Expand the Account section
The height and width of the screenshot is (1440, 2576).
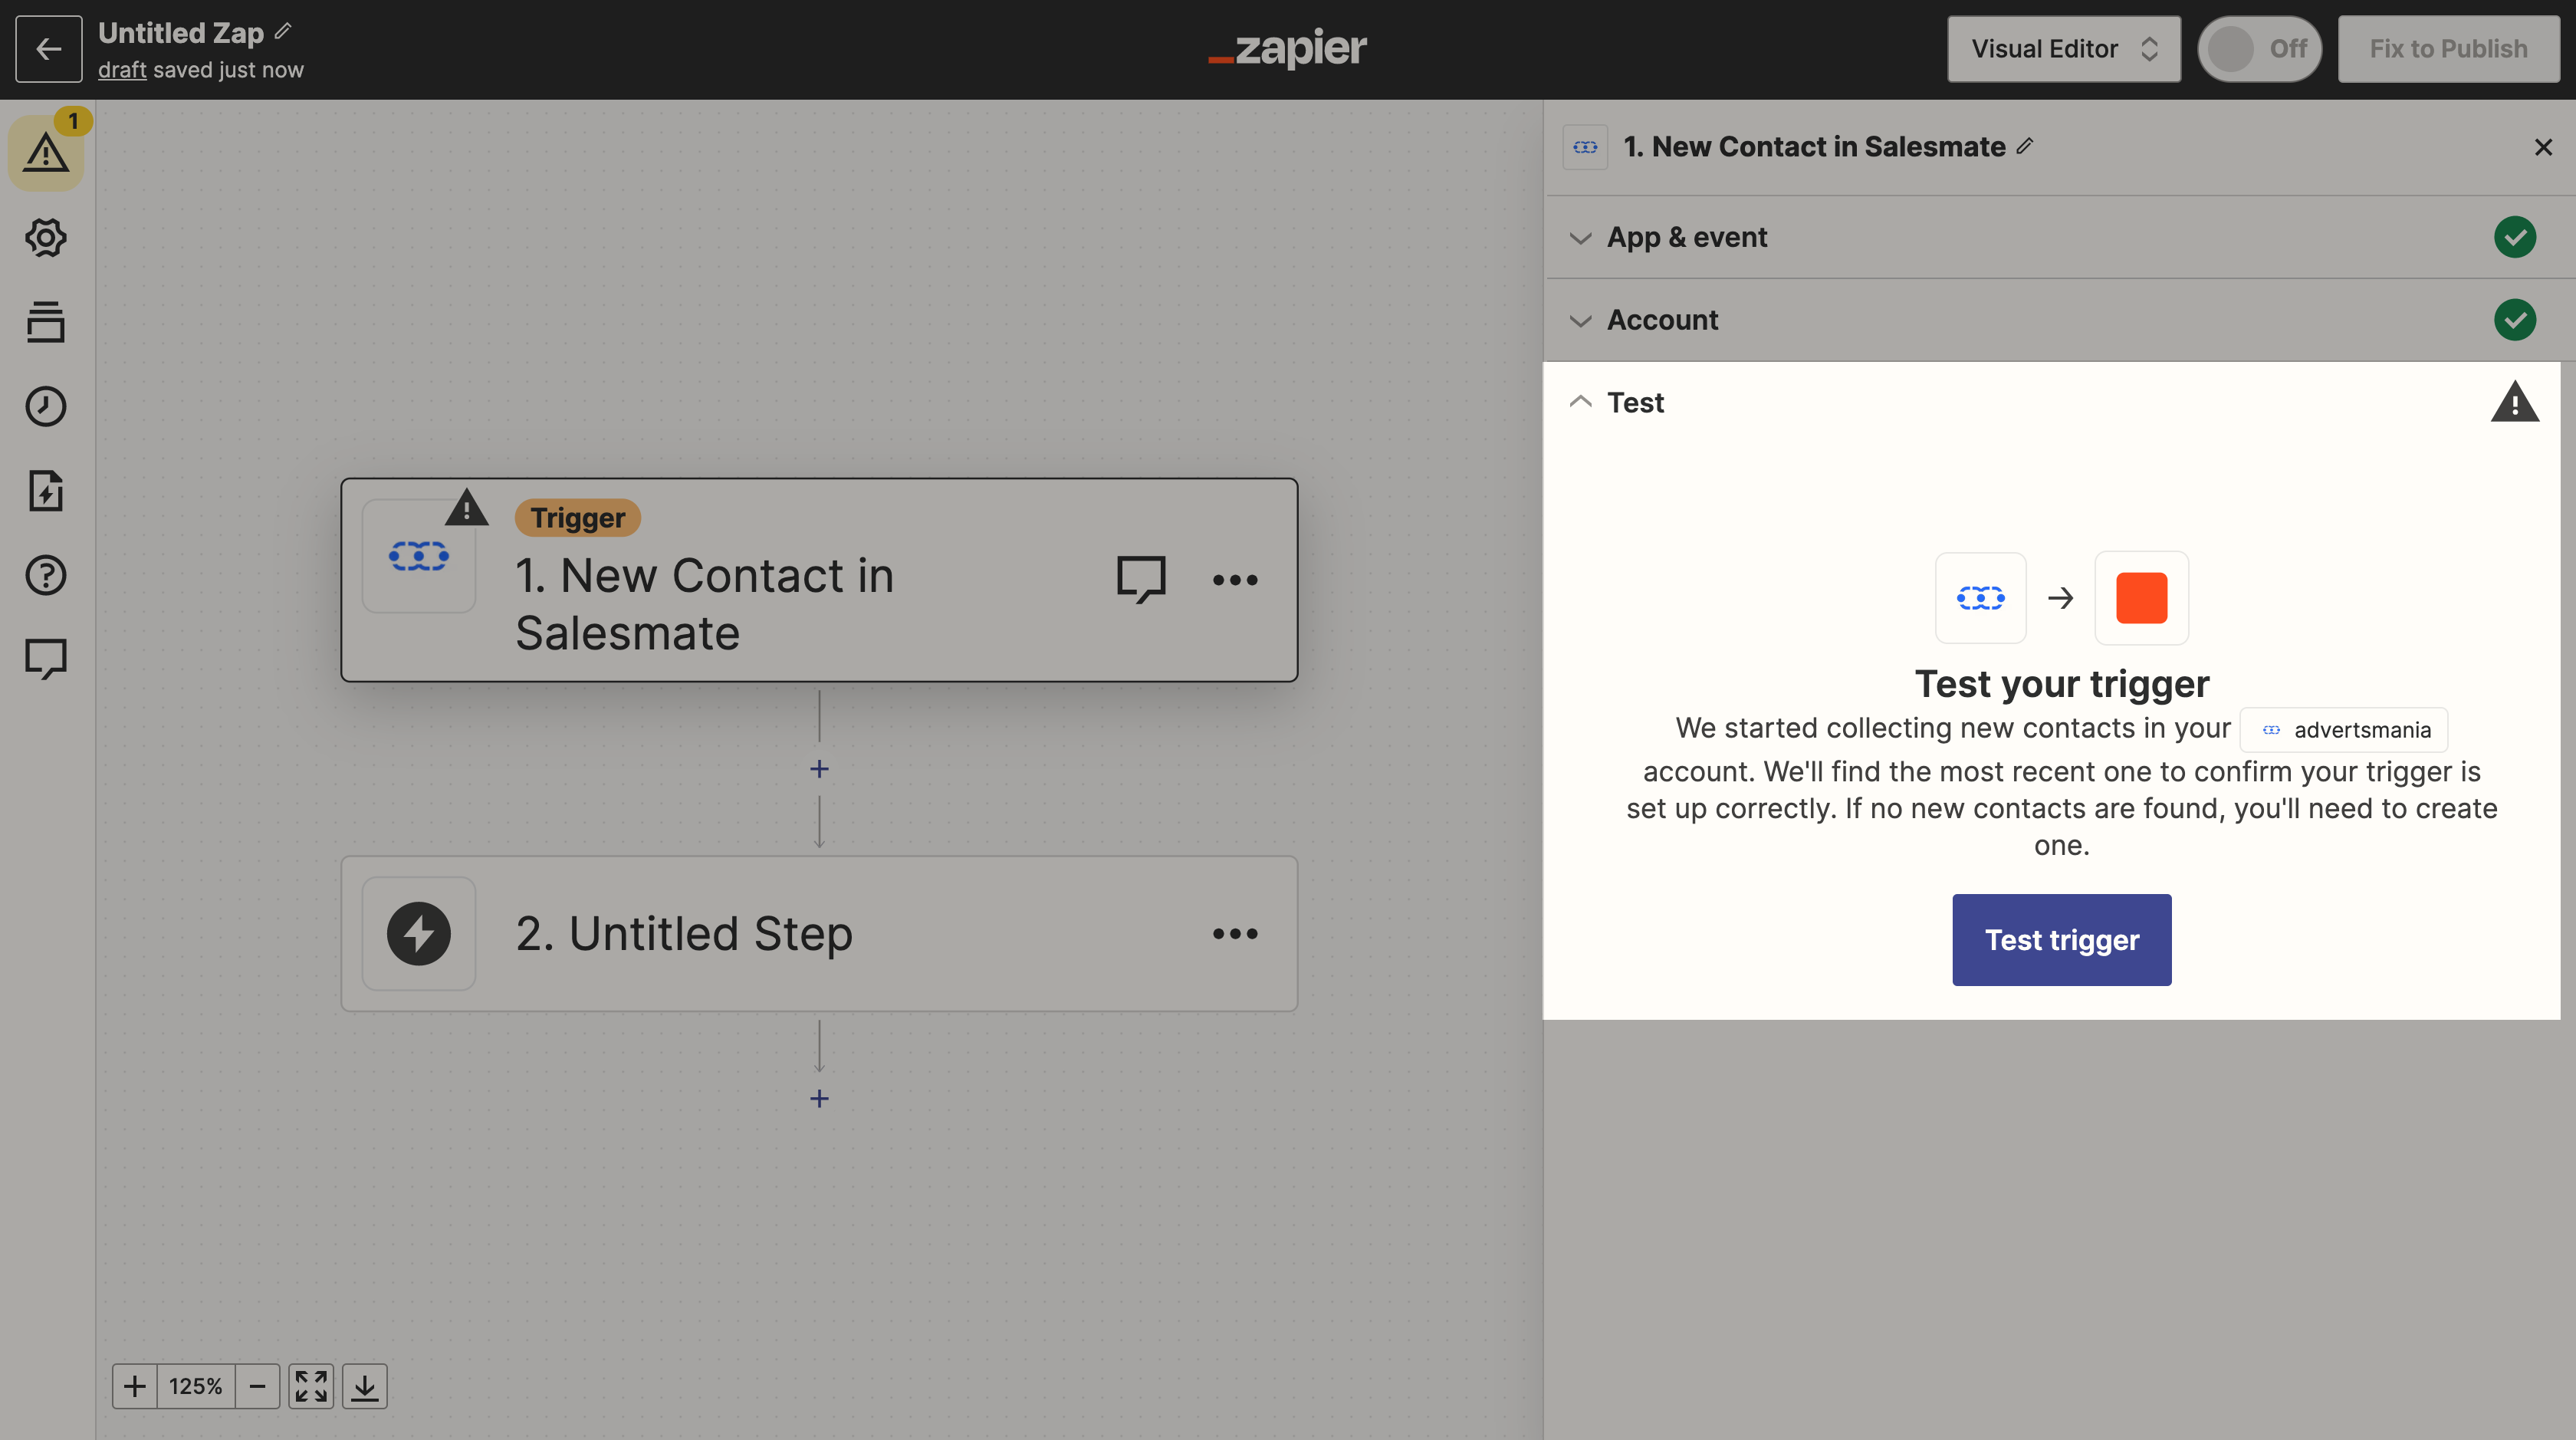tap(2060, 320)
